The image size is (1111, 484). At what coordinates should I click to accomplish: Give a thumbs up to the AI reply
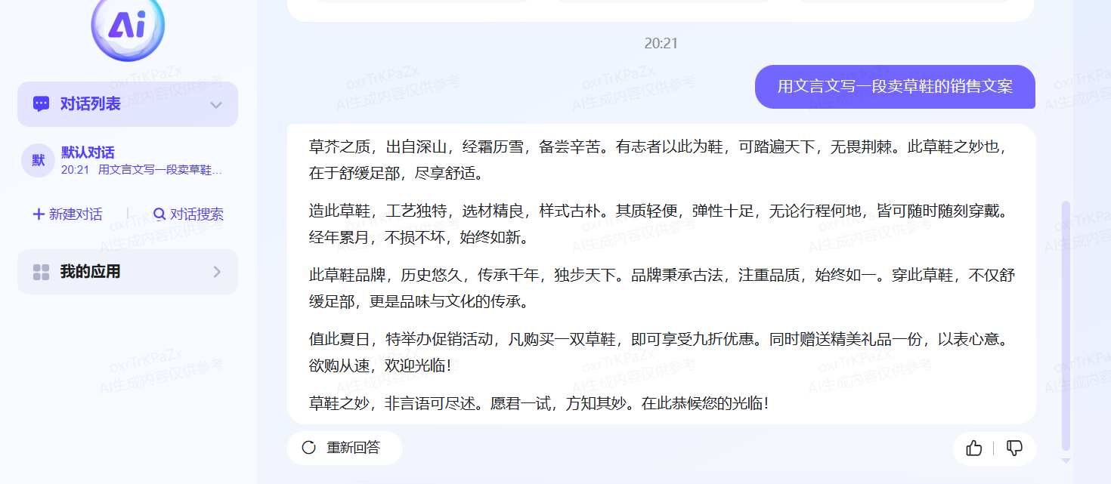click(x=973, y=448)
